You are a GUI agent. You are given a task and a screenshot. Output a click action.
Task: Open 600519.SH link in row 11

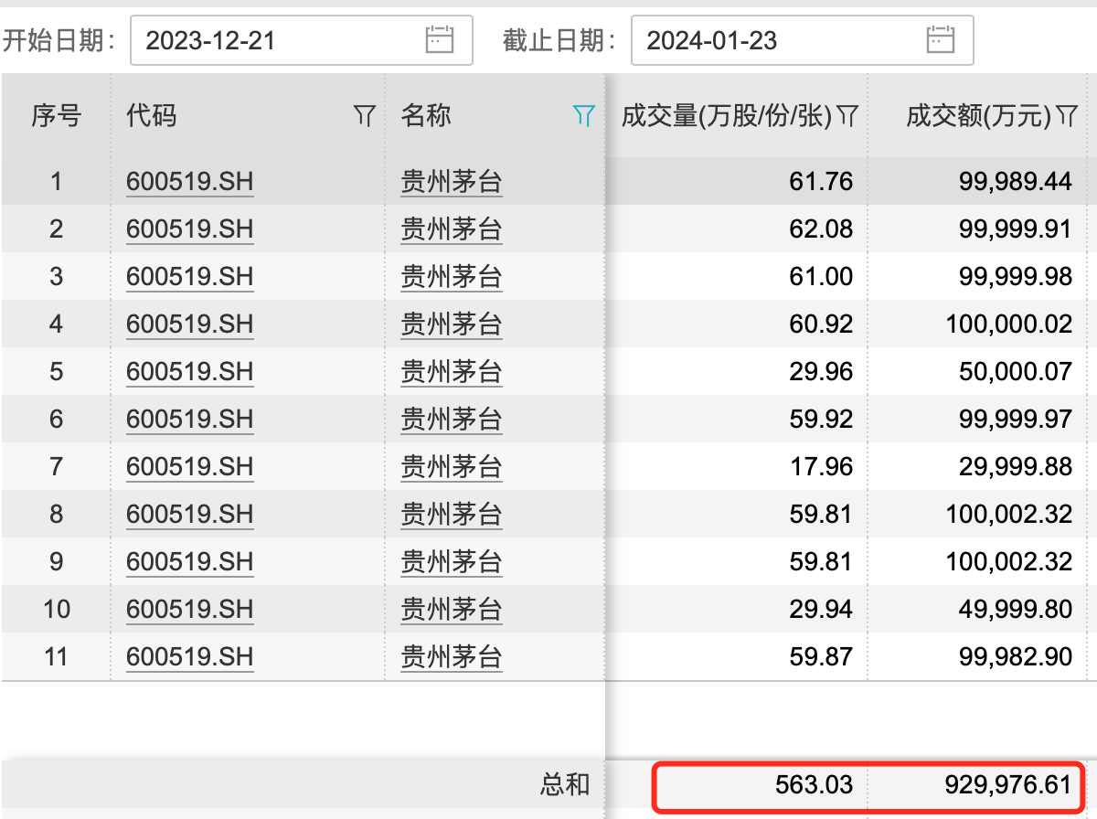point(189,657)
